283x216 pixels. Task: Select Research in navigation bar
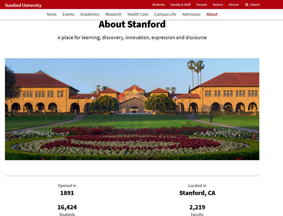click(x=113, y=14)
